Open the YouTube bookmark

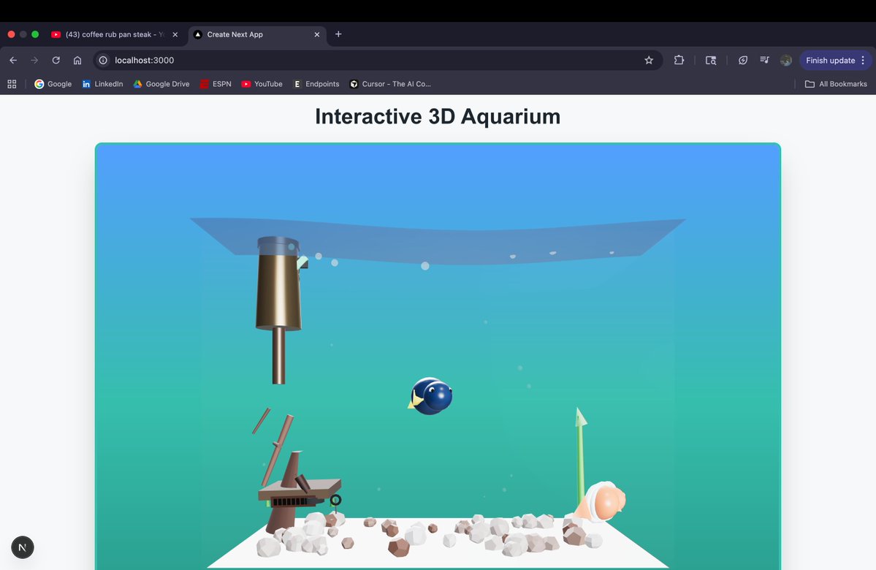[262, 84]
